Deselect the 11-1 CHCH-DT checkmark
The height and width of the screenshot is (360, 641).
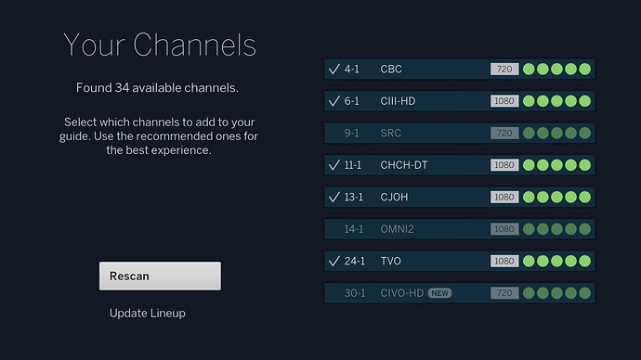(x=334, y=165)
